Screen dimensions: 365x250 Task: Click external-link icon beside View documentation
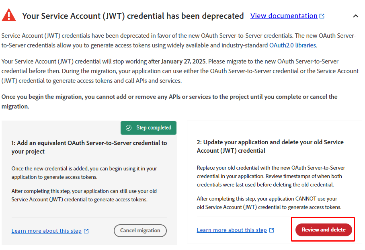(322, 16)
